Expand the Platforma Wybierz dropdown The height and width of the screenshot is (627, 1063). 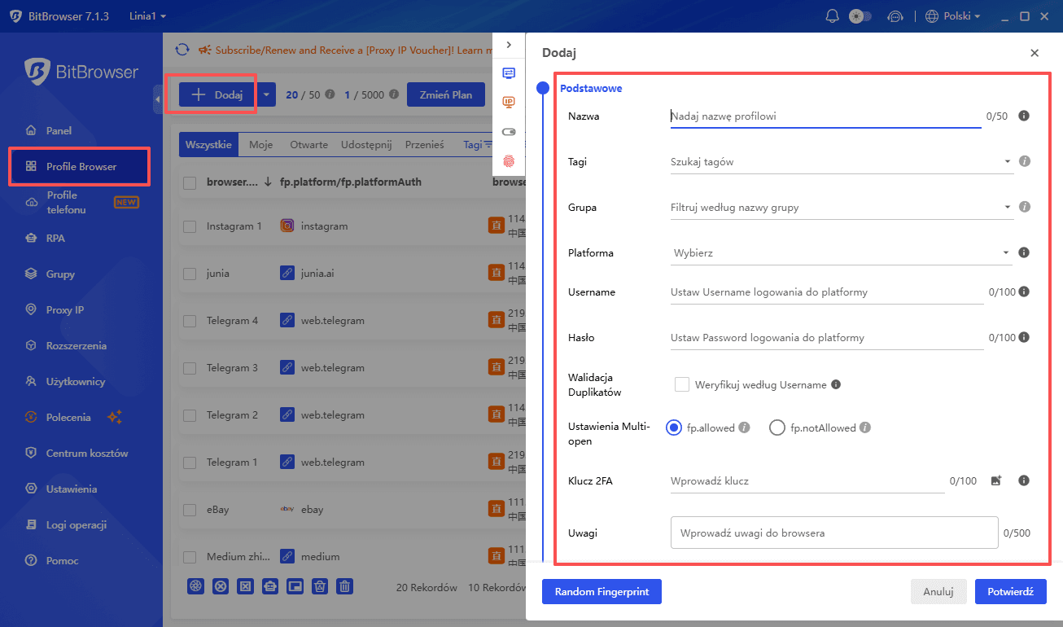[841, 253]
